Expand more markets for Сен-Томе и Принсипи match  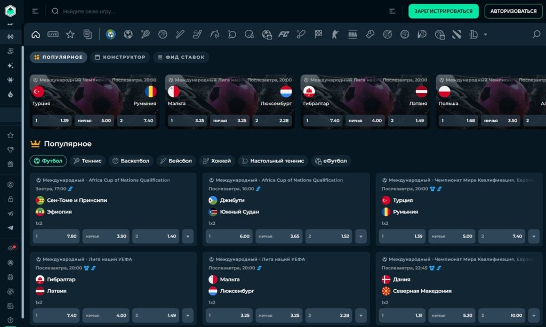pos(188,236)
